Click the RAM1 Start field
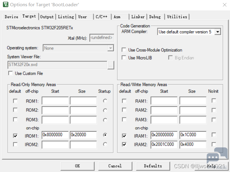 point(164,101)
